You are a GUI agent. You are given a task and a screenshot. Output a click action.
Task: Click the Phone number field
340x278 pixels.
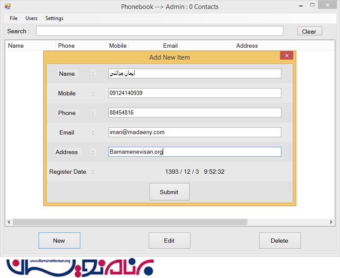coord(195,112)
